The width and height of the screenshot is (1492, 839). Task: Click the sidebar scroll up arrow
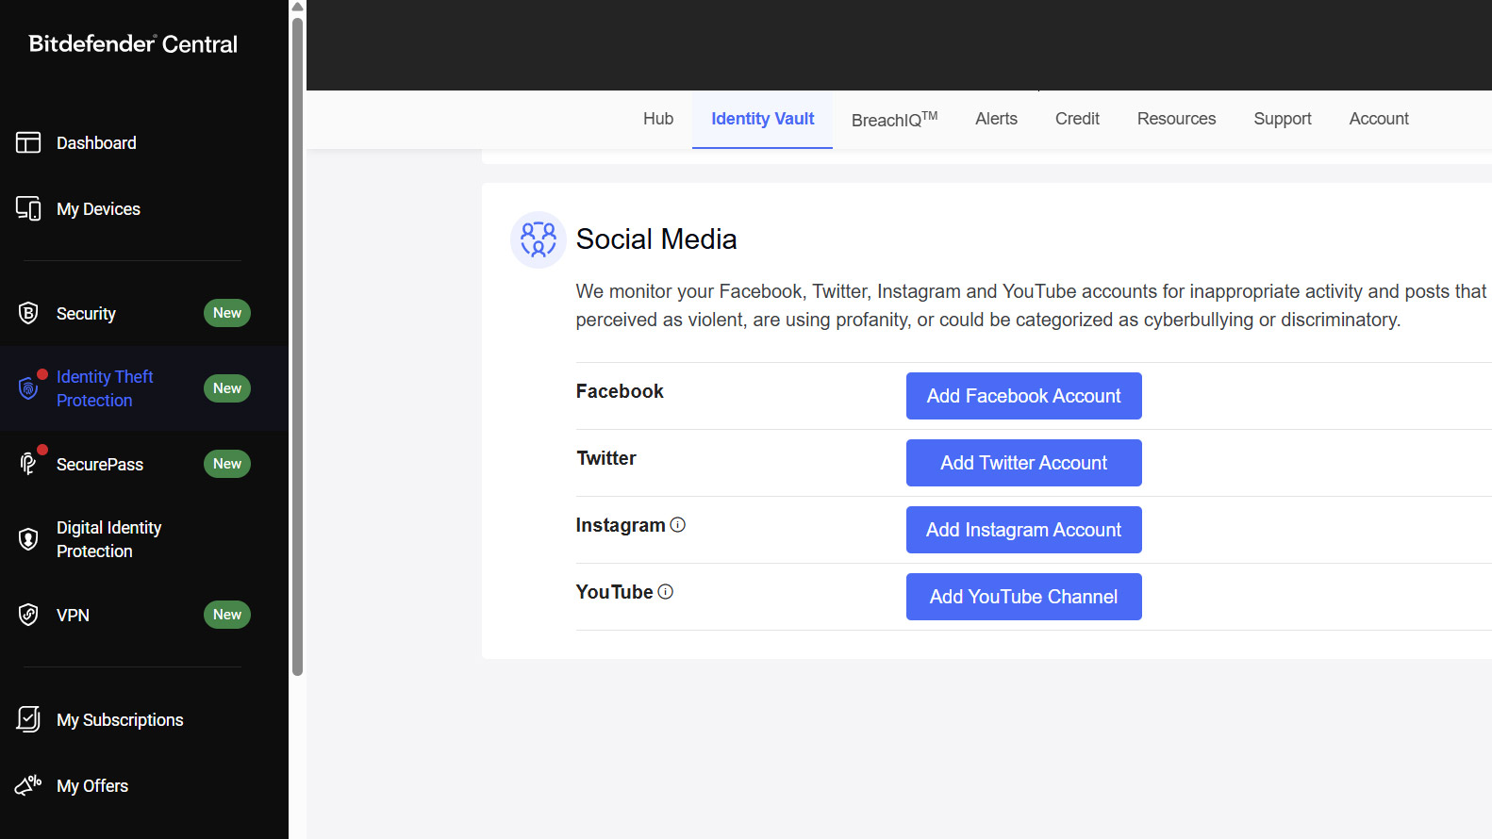click(297, 8)
